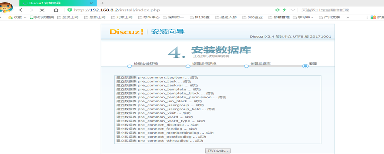
Task: Click the log line pre_connect_postfeedlog
Action: pos(161,137)
